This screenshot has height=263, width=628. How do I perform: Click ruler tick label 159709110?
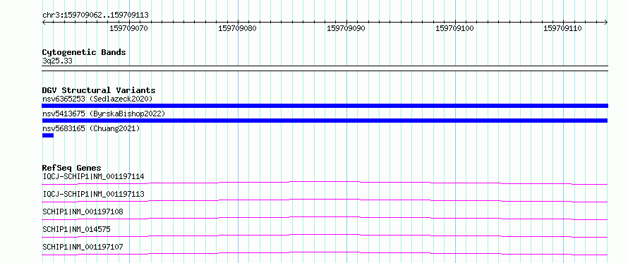pos(562,29)
